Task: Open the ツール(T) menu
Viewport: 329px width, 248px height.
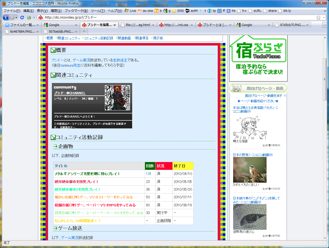Action: [x=98, y=11]
